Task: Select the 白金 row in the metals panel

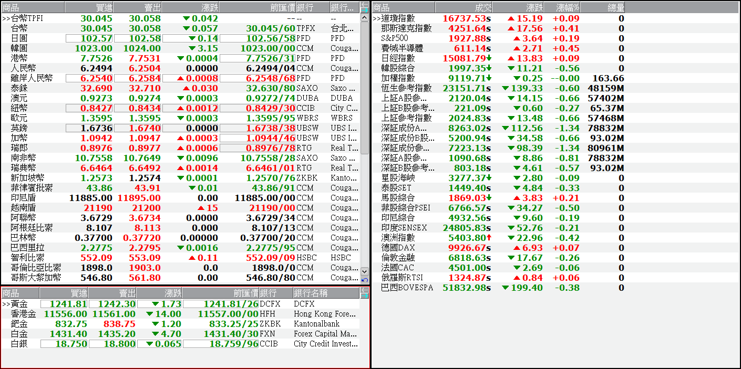Action: 180,334
